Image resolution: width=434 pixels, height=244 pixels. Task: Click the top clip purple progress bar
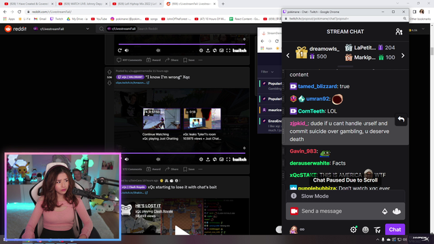pos(182,44)
